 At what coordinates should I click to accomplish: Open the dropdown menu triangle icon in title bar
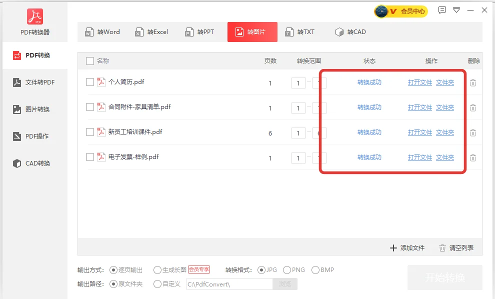[x=456, y=10]
